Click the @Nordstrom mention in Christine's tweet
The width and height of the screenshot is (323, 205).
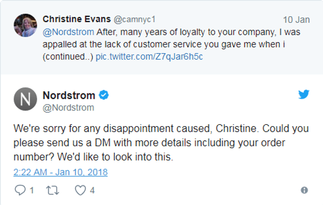pyautogui.click(x=68, y=32)
